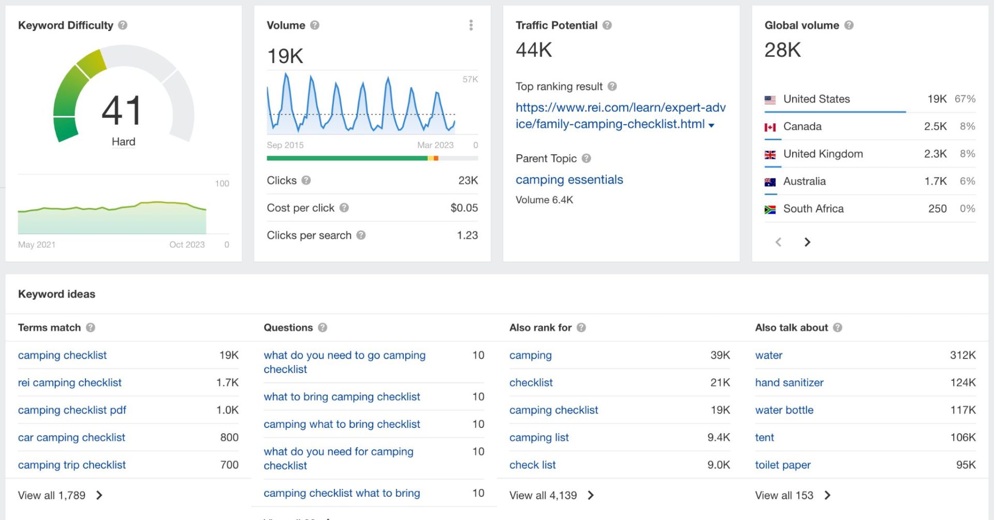Open 'what do you need for camping checklist'
Viewport: 994px width, 520px height.
(339, 458)
